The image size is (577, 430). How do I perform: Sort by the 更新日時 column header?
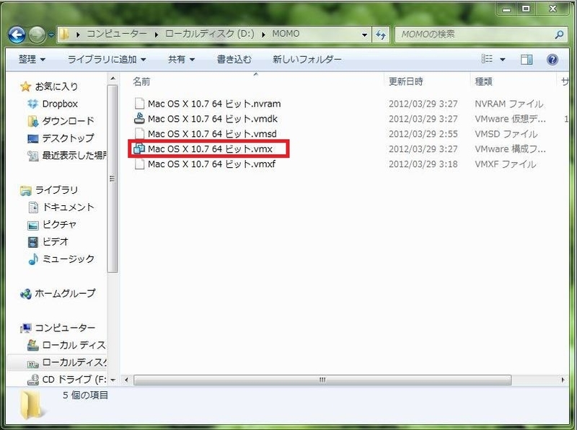click(x=406, y=81)
